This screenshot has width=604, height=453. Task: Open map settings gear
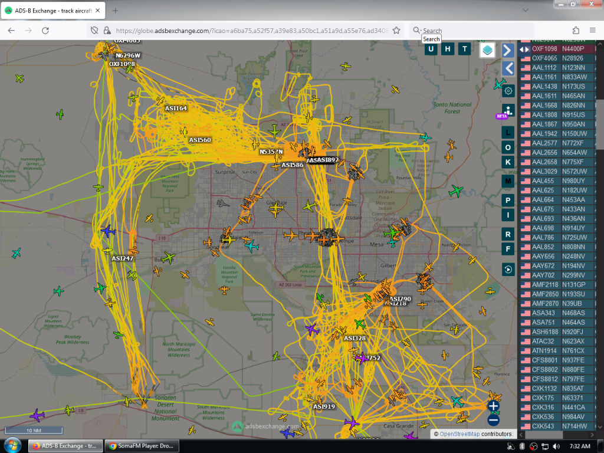coord(508,91)
